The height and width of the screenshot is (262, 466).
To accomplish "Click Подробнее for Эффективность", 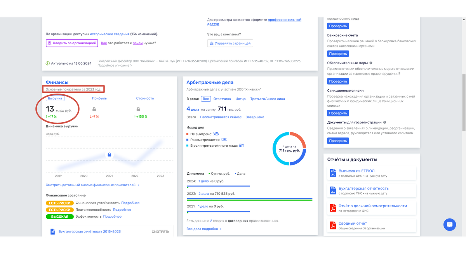I will coord(112,217).
